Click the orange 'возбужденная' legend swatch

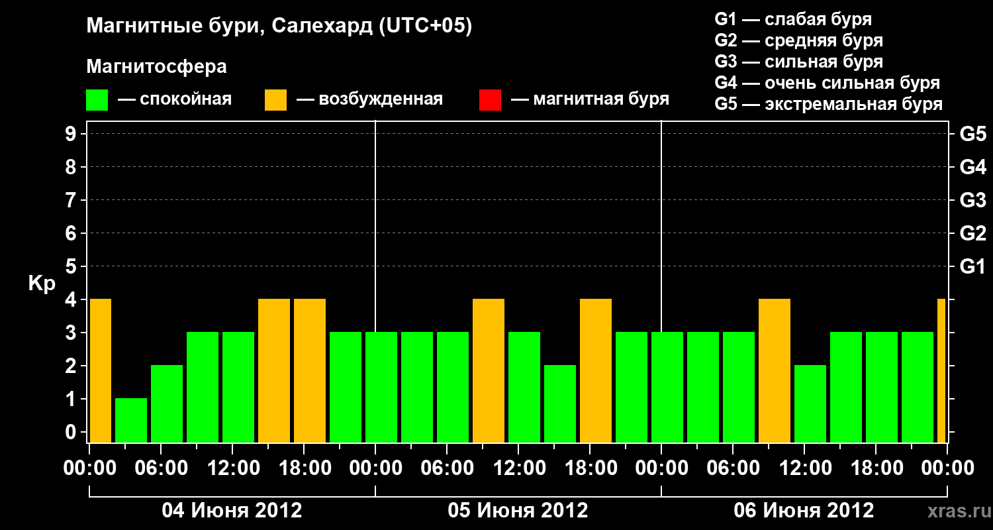coord(275,100)
